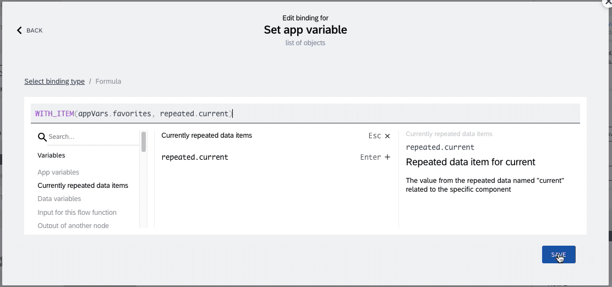
Task: Open the Data variables category
Action: [x=59, y=199]
